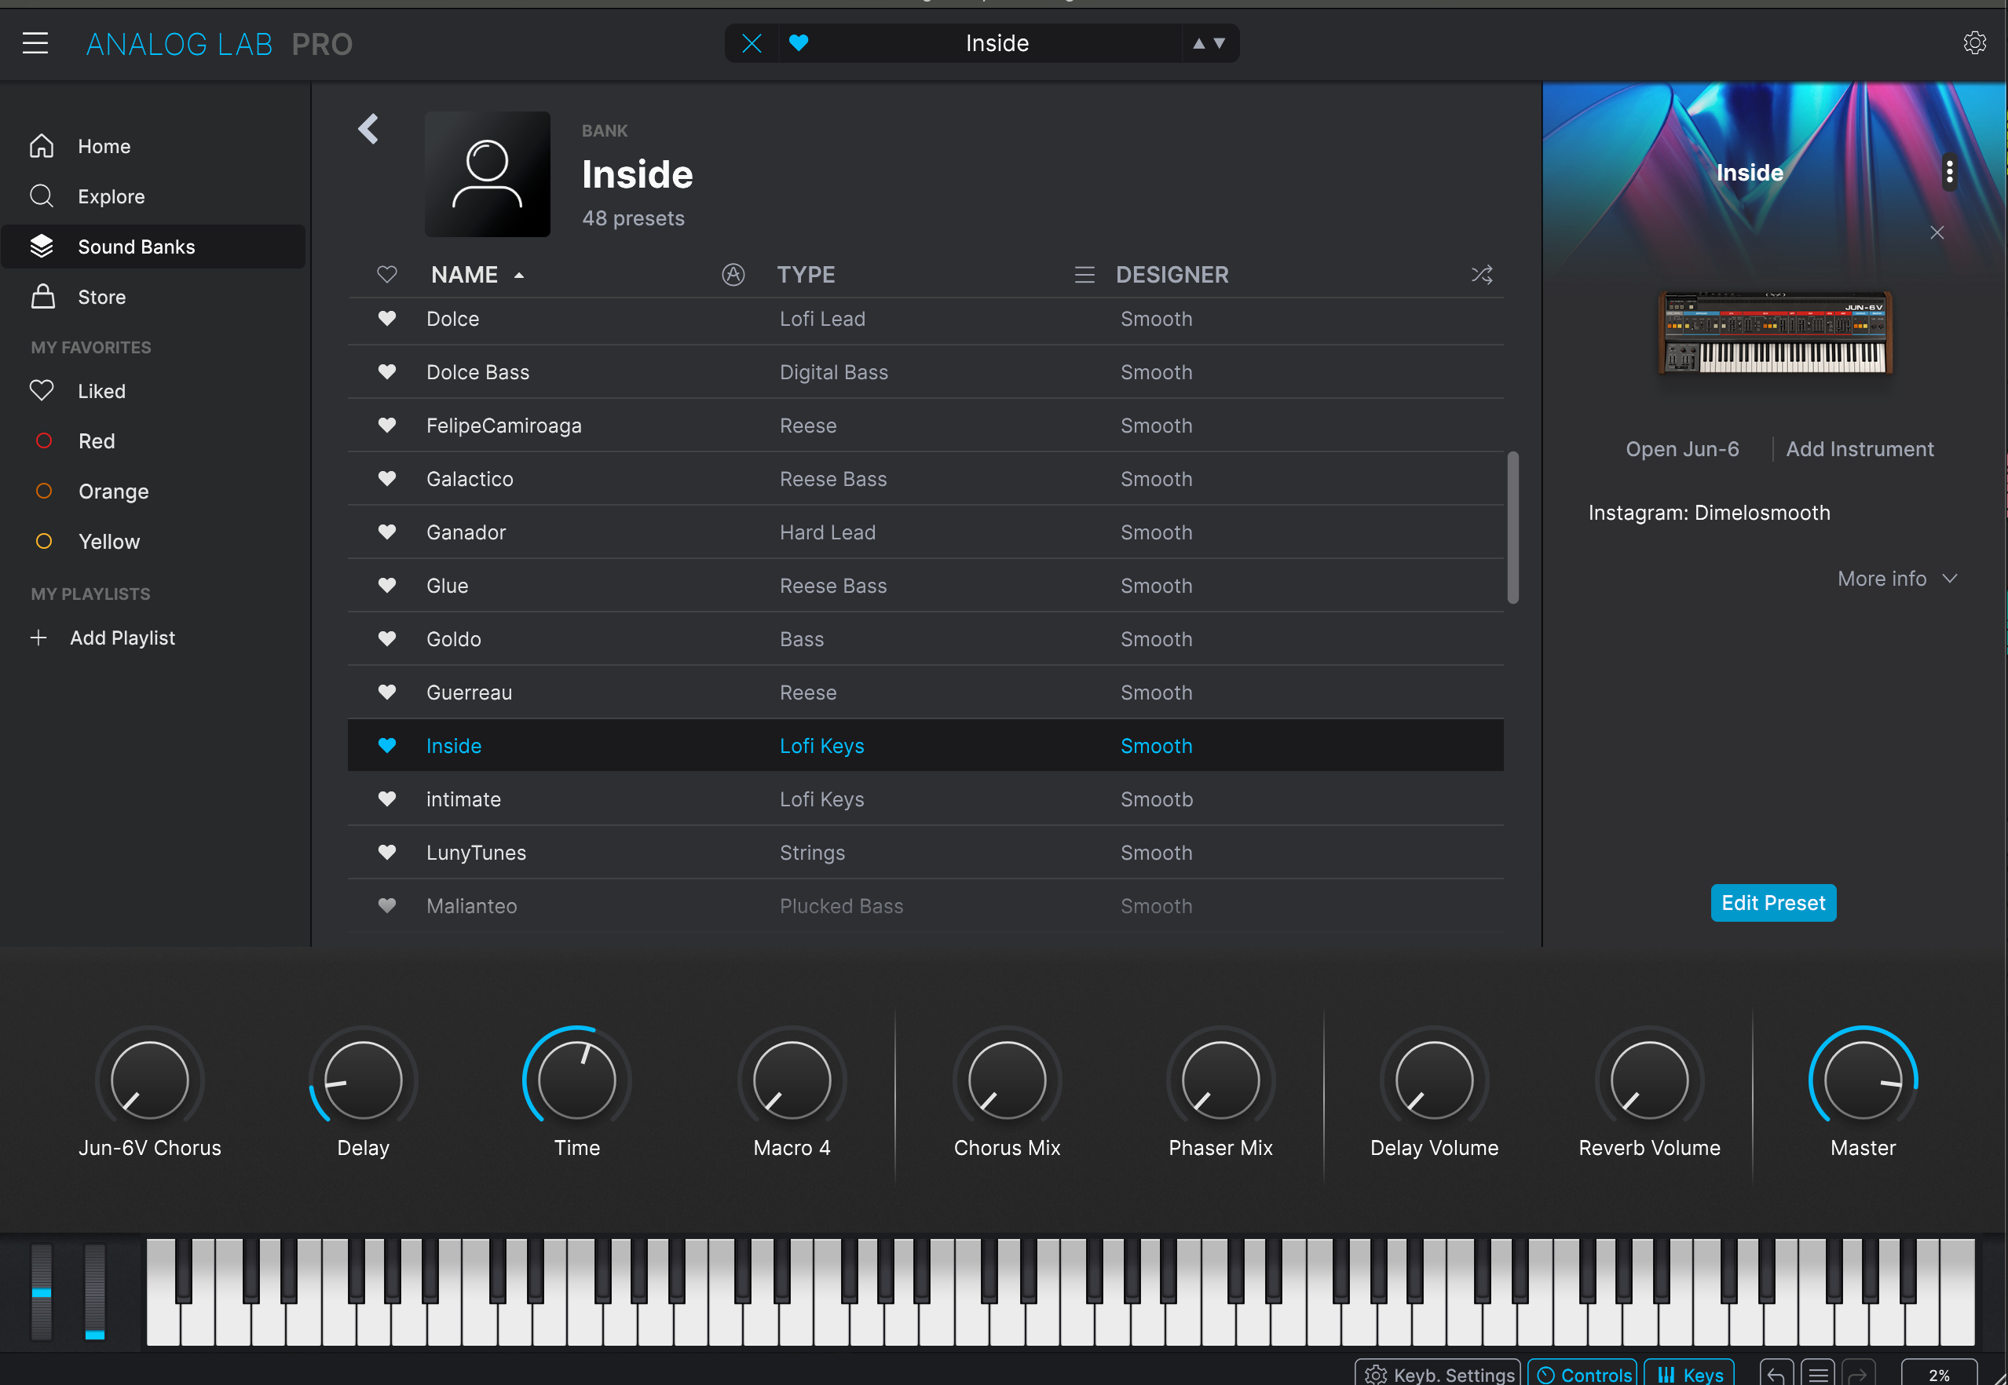Go to Explore in sidebar
Screen dimensions: 2008x1385
(111, 197)
